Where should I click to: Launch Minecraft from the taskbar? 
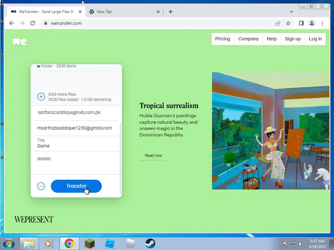tap(89, 243)
